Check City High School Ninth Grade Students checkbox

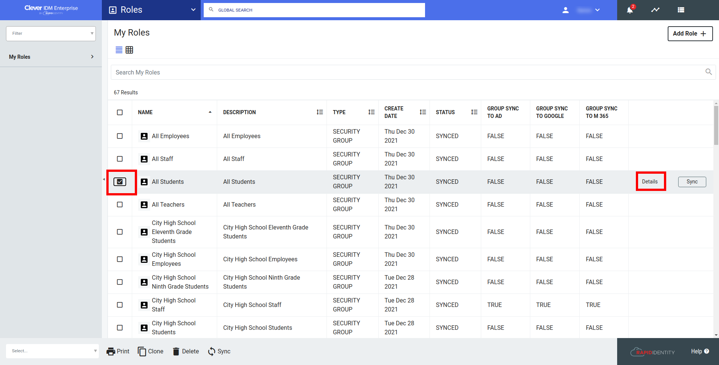[120, 282]
